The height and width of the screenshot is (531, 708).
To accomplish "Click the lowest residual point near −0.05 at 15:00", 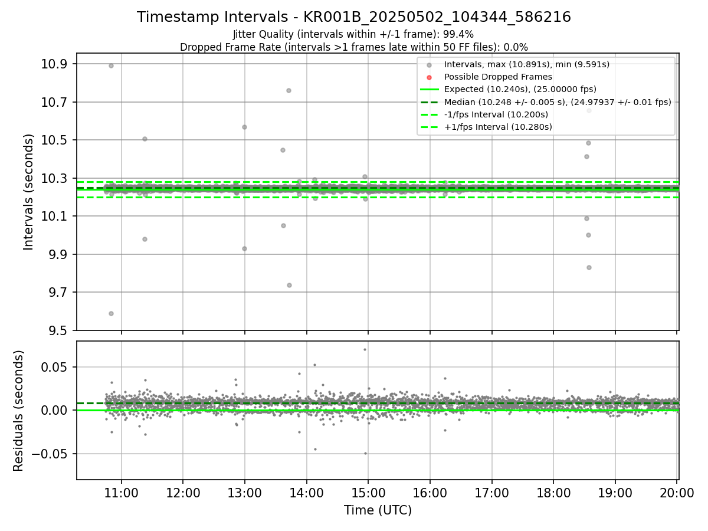I will [x=365, y=453].
